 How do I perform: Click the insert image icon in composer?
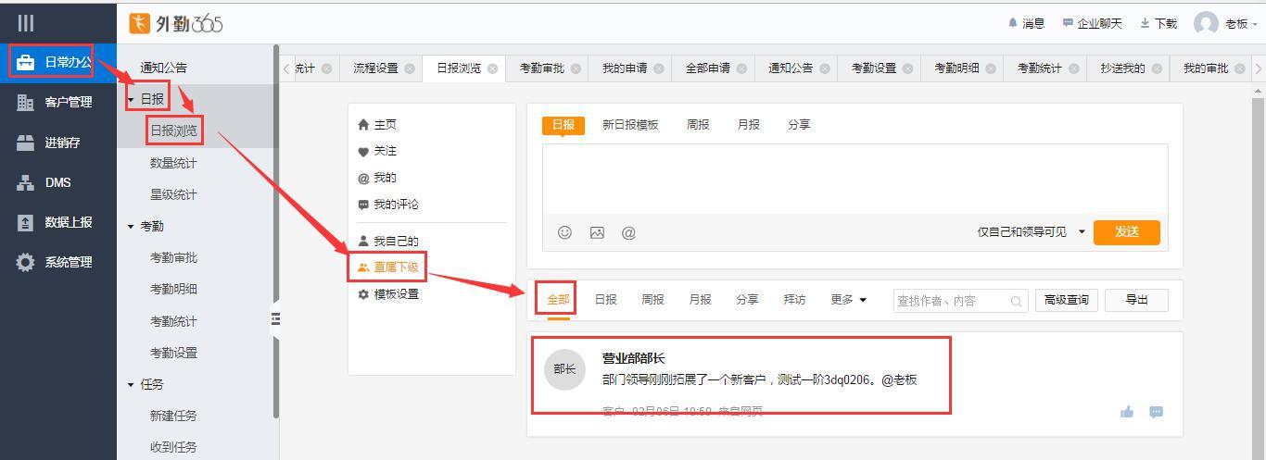tap(597, 232)
